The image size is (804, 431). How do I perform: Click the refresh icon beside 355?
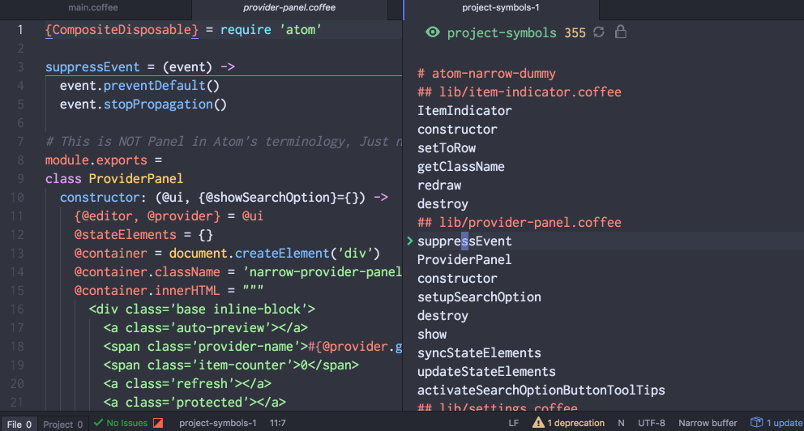598,32
